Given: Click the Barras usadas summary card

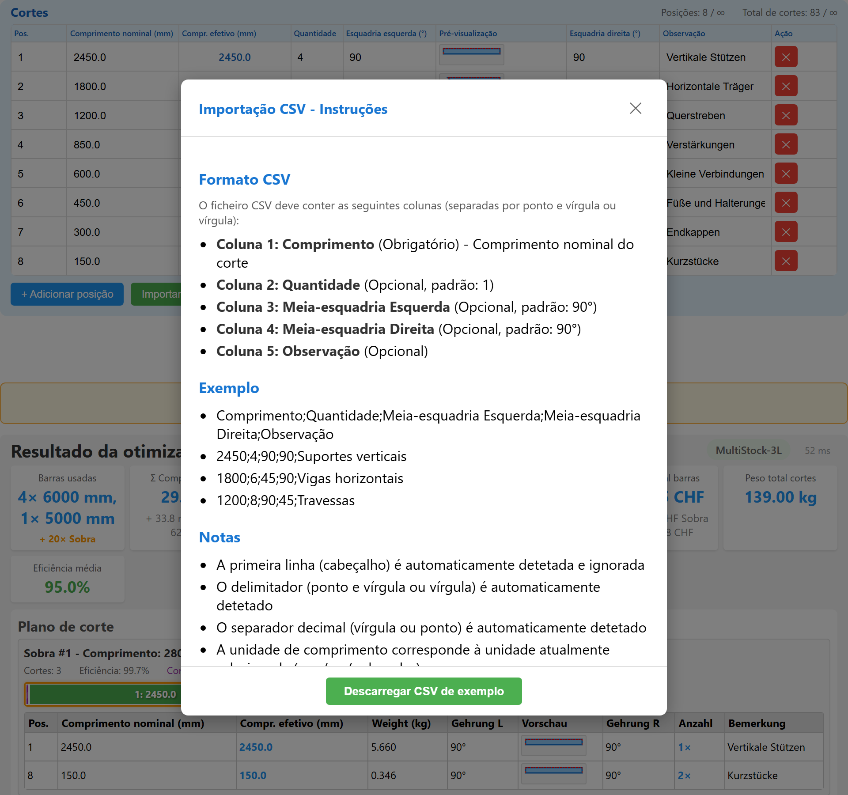Looking at the screenshot, I should tap(68, 508).
